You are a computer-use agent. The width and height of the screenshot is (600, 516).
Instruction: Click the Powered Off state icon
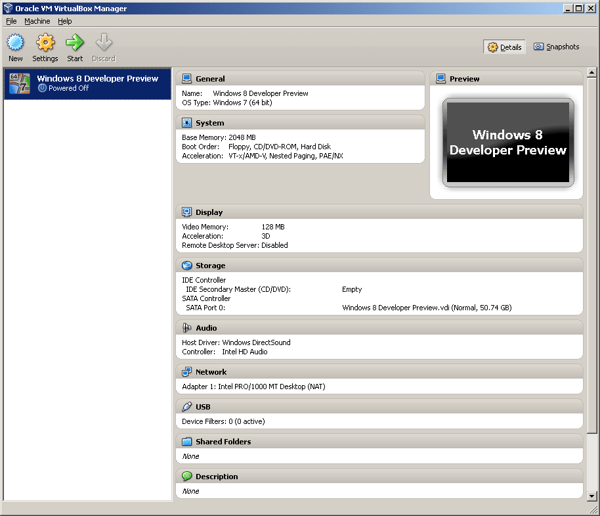point(42,88)
